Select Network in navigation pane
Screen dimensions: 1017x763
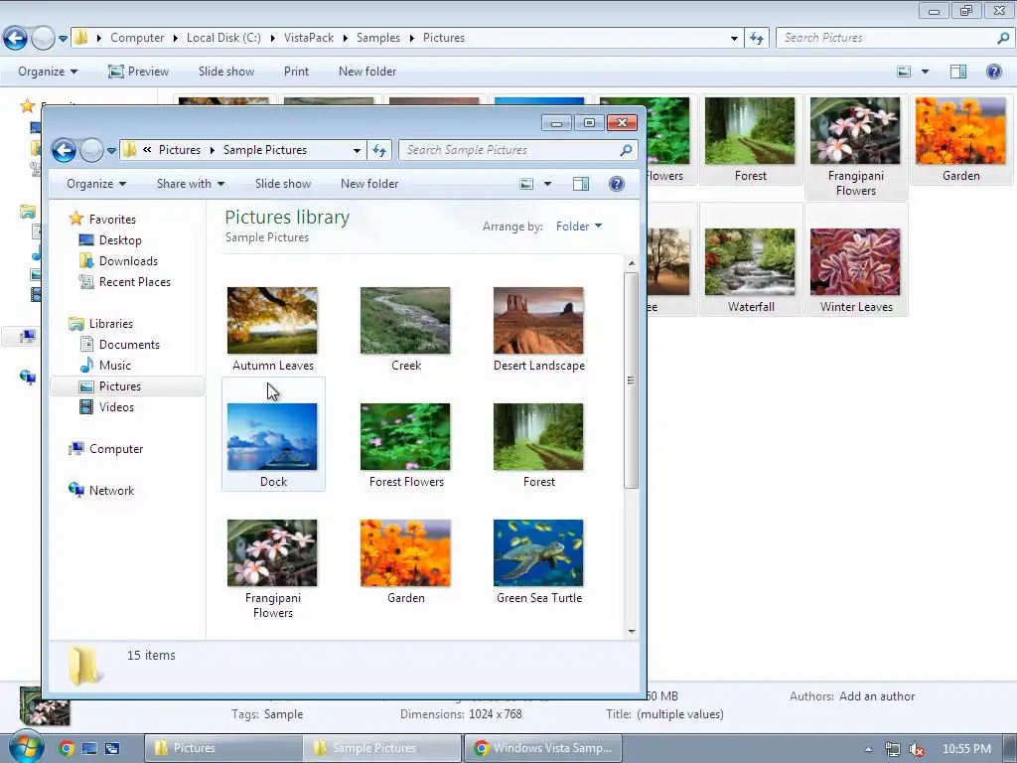tap(111, 491)
